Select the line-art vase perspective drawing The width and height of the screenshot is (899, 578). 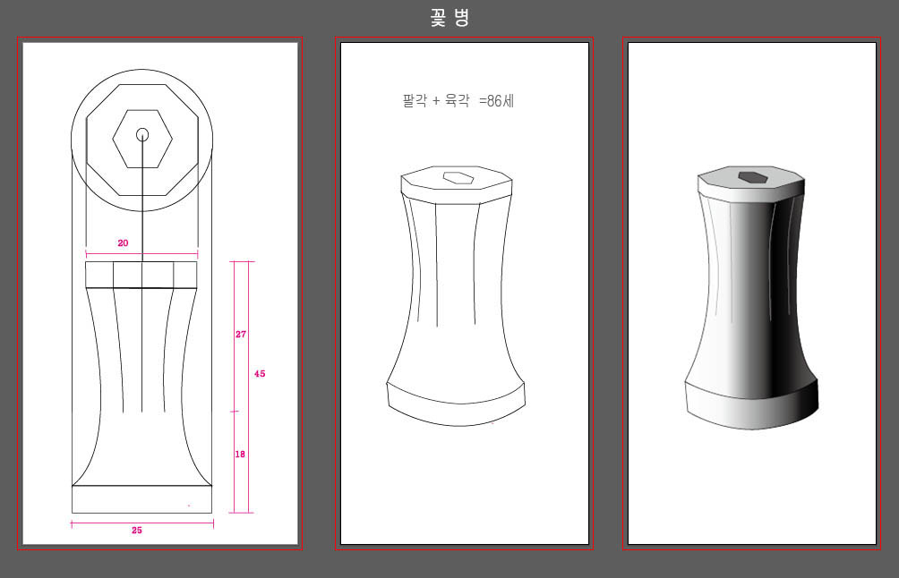pos(456,295)
